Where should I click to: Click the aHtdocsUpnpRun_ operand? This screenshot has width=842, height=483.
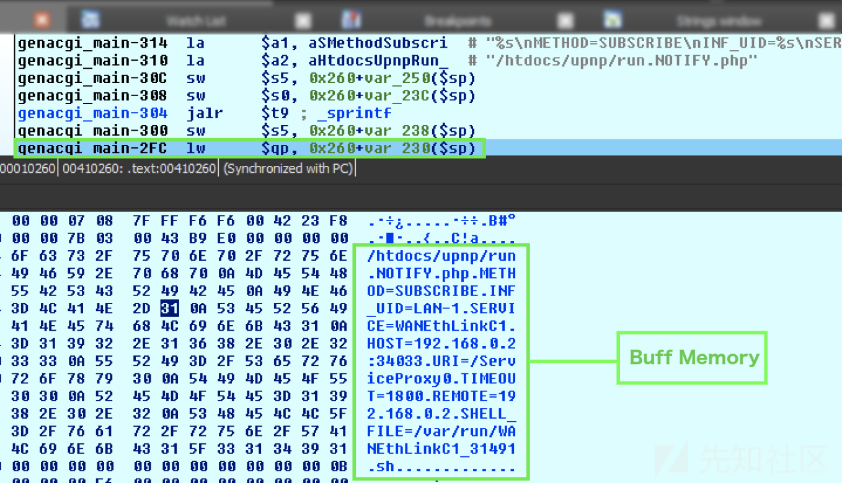[x=378, y=61]
